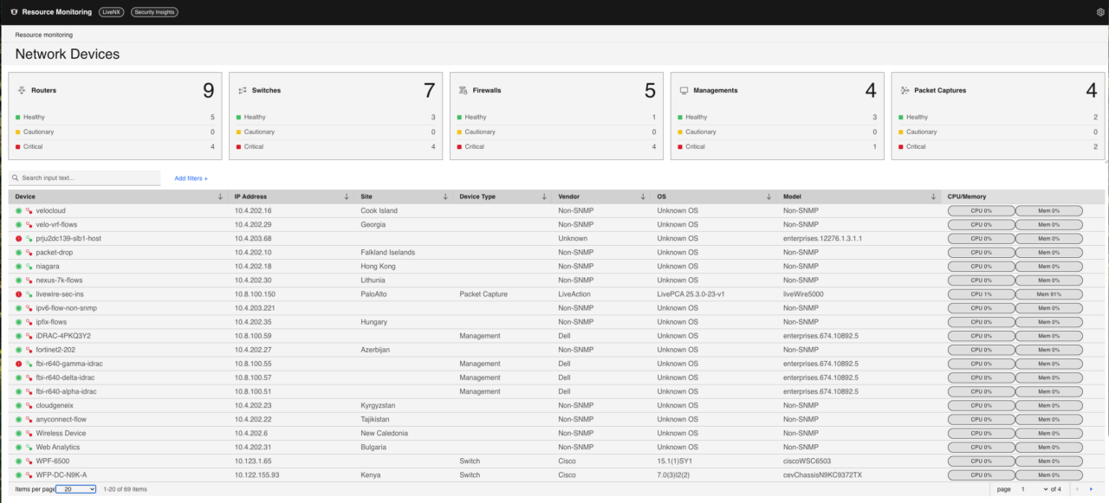Go to next page using arrow

click(x=1091, y=489)
